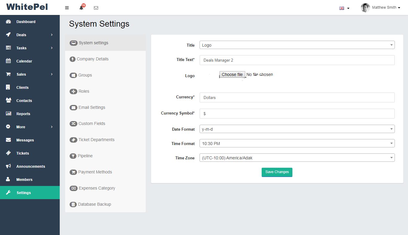This screenshot has width=408, height=235.
Task: Click the Dashboard gauge icon in sidebar
Action: [8, 22]
